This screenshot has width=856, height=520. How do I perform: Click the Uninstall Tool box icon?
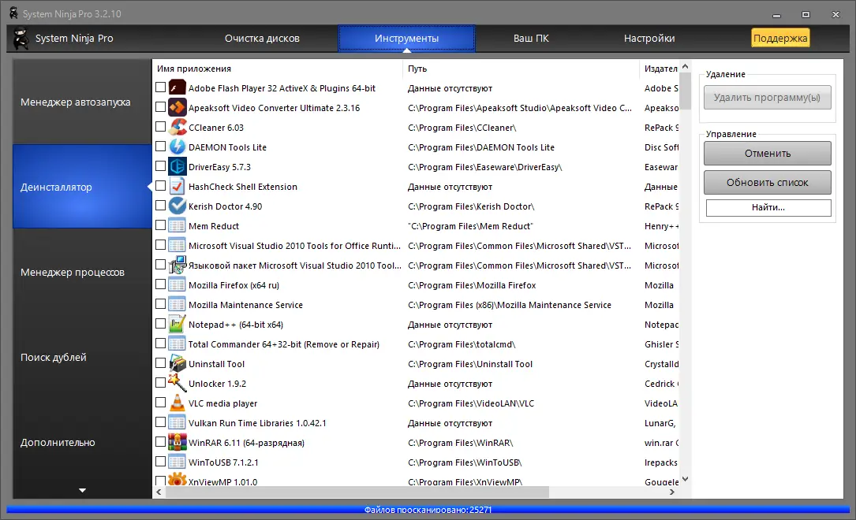tap(177, 363)
